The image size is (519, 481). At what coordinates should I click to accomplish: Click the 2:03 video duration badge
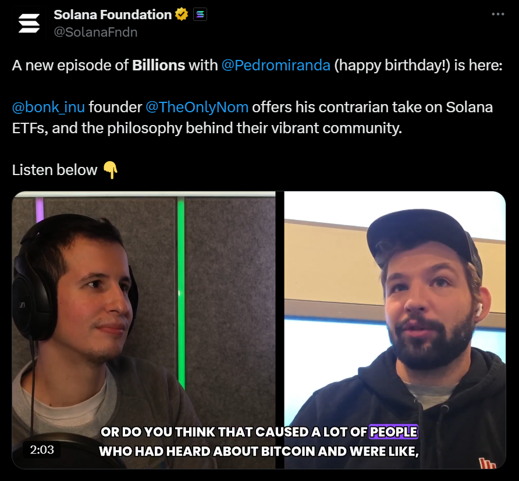42,450
